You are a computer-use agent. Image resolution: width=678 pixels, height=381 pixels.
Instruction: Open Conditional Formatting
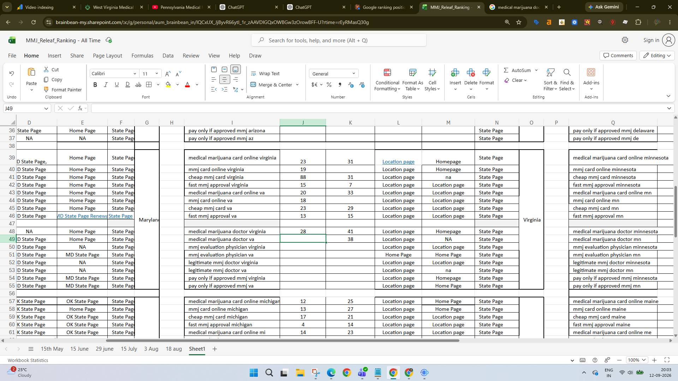(387, 80)
